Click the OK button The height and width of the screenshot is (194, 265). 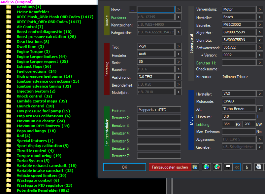point(124,167)
